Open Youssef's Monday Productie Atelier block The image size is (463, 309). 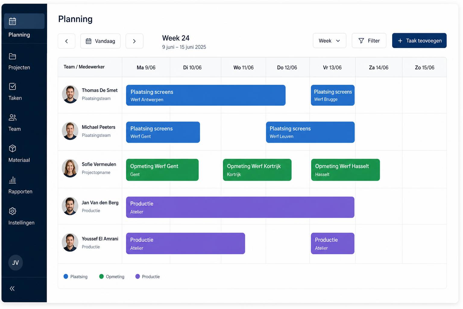coord(185,244)
